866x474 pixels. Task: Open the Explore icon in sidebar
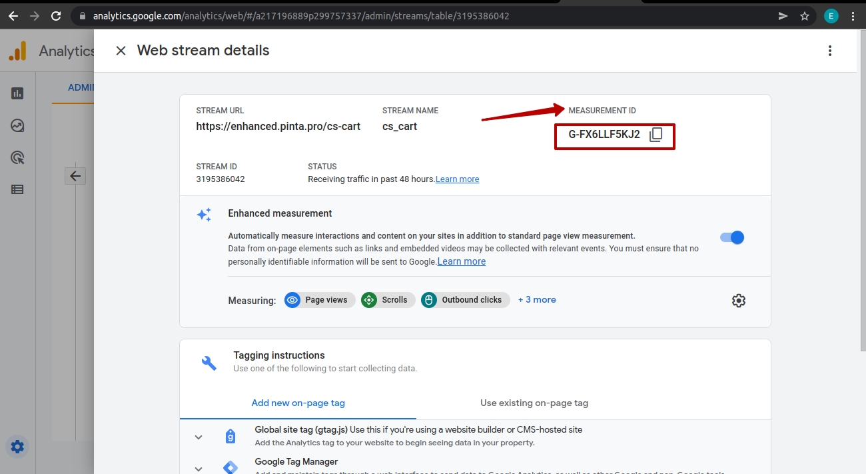[x=18, y=125]
